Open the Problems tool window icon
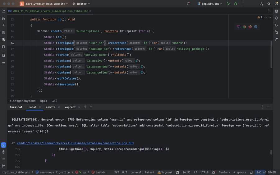Image resolution: width=280 pixels, height=175 pixels. pos(3,152)
